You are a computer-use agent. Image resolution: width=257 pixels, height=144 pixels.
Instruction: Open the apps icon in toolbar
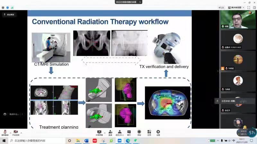coord(149,132)
